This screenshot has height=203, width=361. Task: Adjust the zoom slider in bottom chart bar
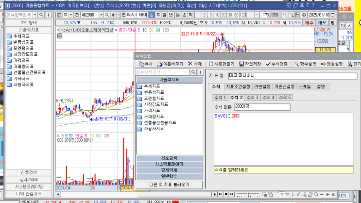click(248, 194)
